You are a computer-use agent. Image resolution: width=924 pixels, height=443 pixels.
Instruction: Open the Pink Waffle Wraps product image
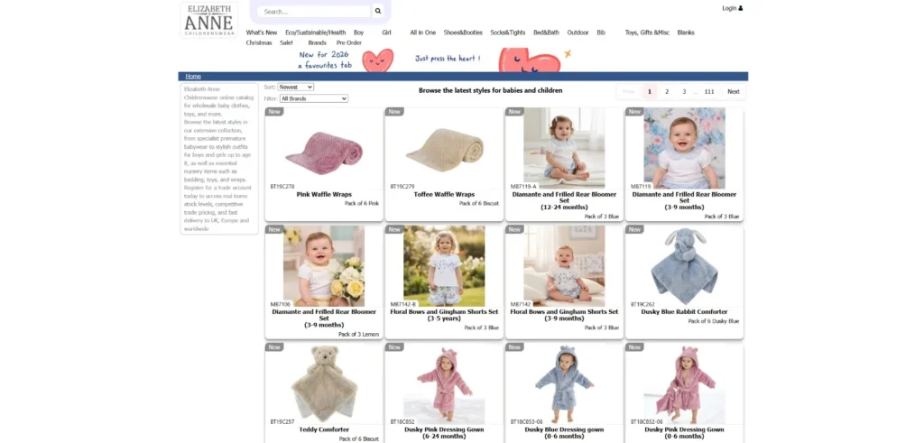324,149
